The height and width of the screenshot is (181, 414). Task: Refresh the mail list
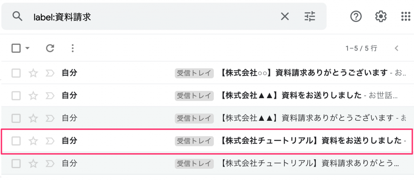tap(50, 48)
